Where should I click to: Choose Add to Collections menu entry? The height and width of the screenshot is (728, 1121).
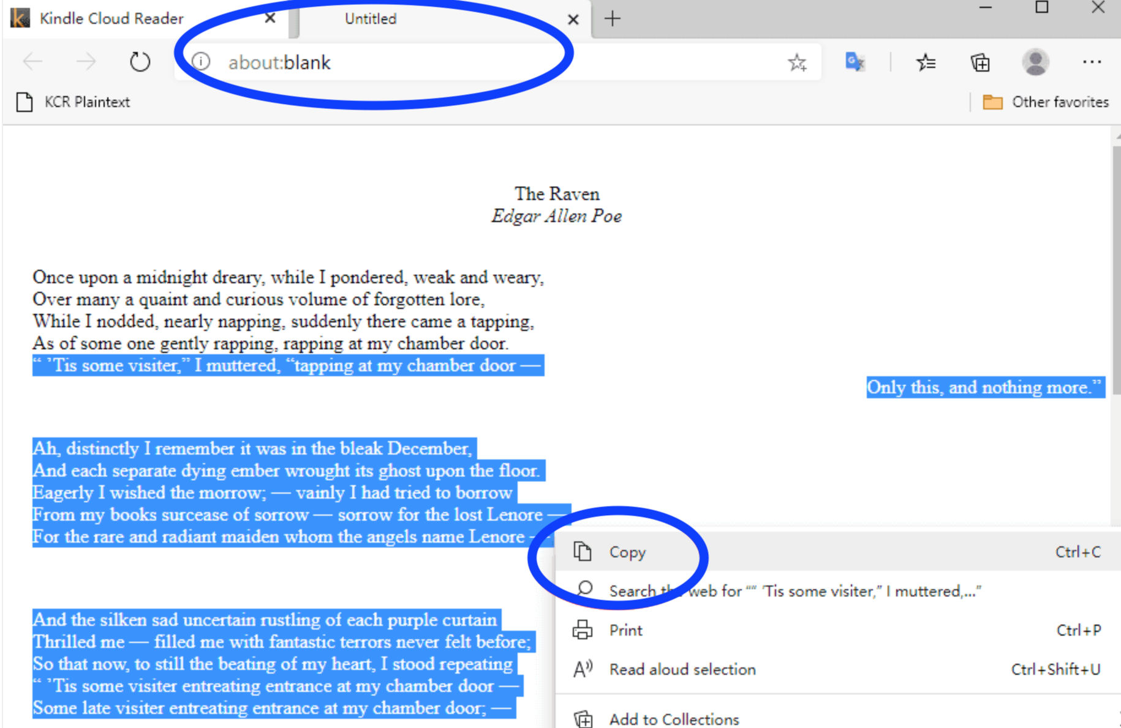pyautogui.click(x=838, y=718)
